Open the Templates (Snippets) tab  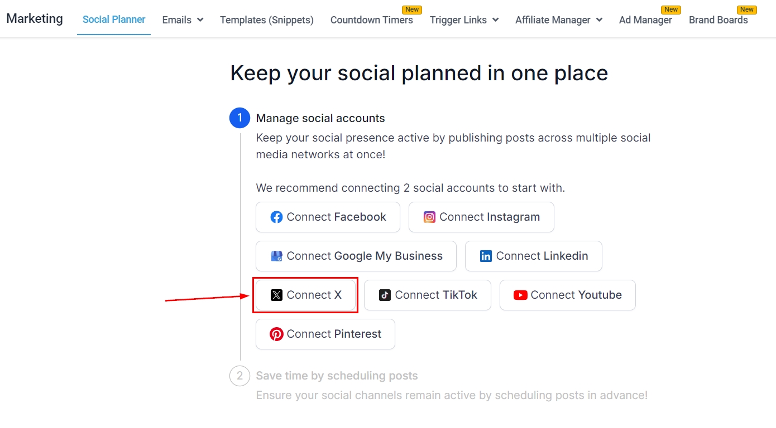[x=267, y=20]
